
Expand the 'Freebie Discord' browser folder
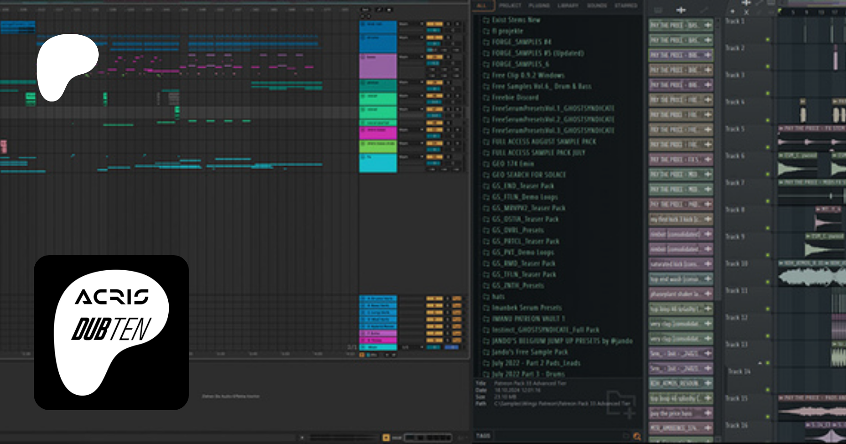515,97
